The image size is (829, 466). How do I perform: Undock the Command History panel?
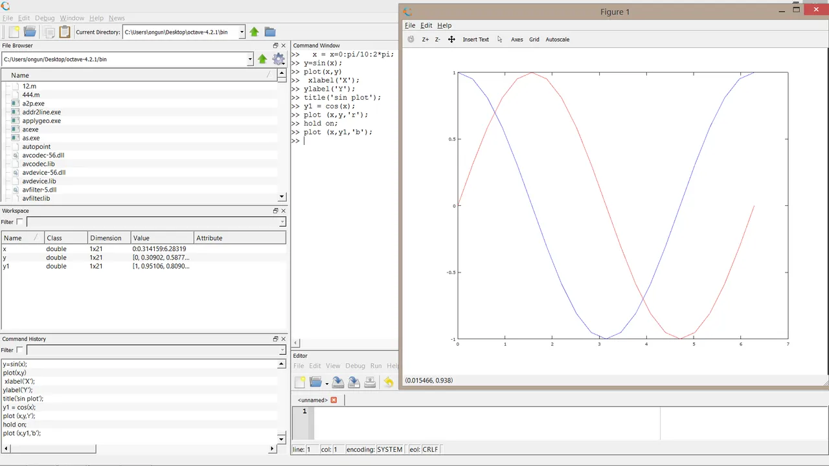[275, 339]
